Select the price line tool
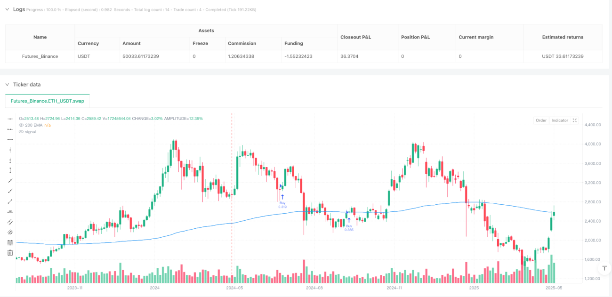612x297 pixels. 10,212
